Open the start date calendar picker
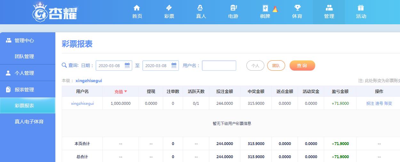The image size is (400, 162). pos(127,66)
